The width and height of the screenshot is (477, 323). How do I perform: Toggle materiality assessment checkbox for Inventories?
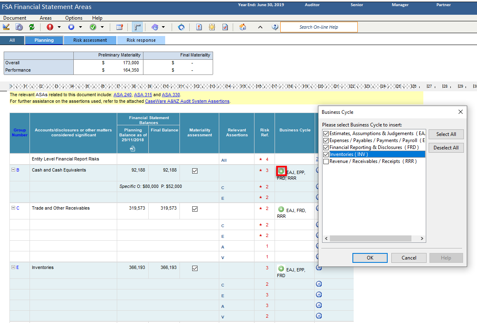195,268
